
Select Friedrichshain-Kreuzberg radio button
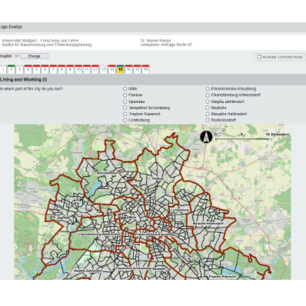(208, 88)
